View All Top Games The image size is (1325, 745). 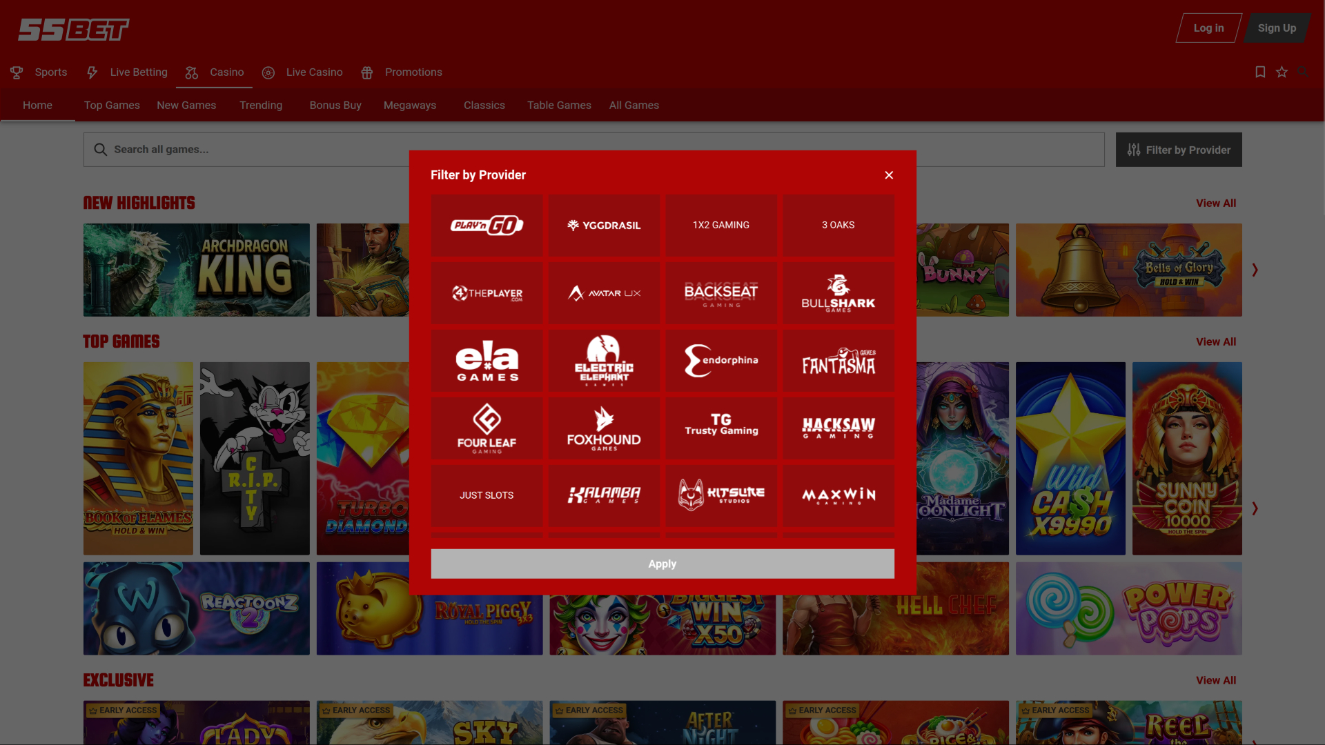coord(1216,342)
